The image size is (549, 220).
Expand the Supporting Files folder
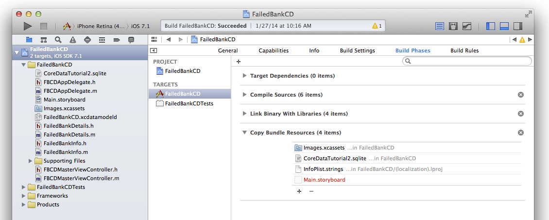(x=30, y=161)
